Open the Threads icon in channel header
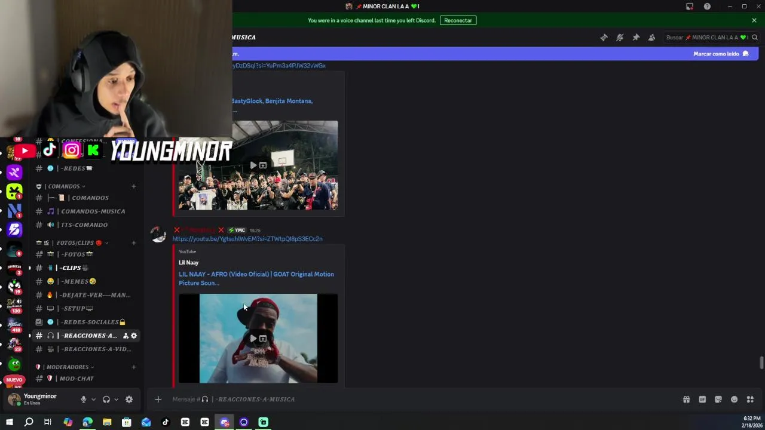This screenshot has height=430, width=765. [x=604, y=37]
